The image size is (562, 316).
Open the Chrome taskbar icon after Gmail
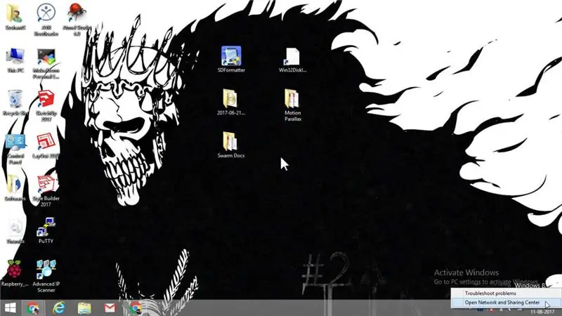point(135,308)
